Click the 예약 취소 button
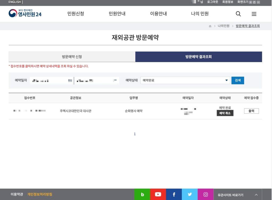The width and height of the screenshot is (272, 200). [225, 113]
